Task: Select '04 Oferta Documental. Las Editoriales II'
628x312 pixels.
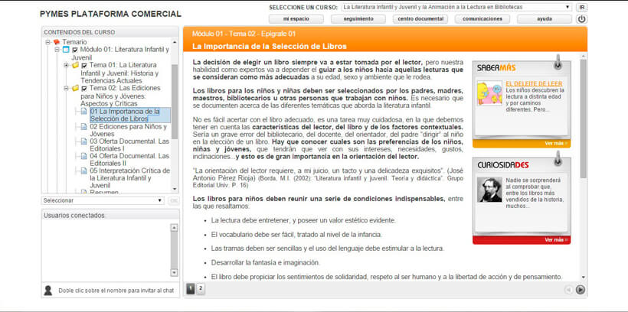Action: 129,160
